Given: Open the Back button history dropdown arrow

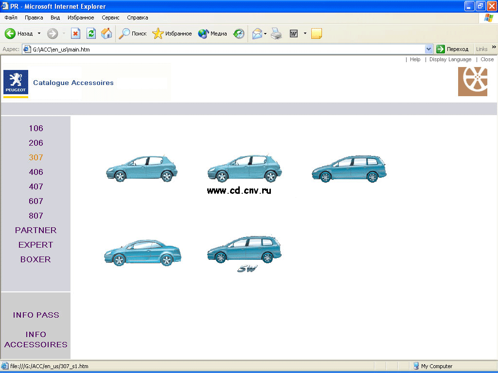Looking at the screenshot, I should [39, 34].
